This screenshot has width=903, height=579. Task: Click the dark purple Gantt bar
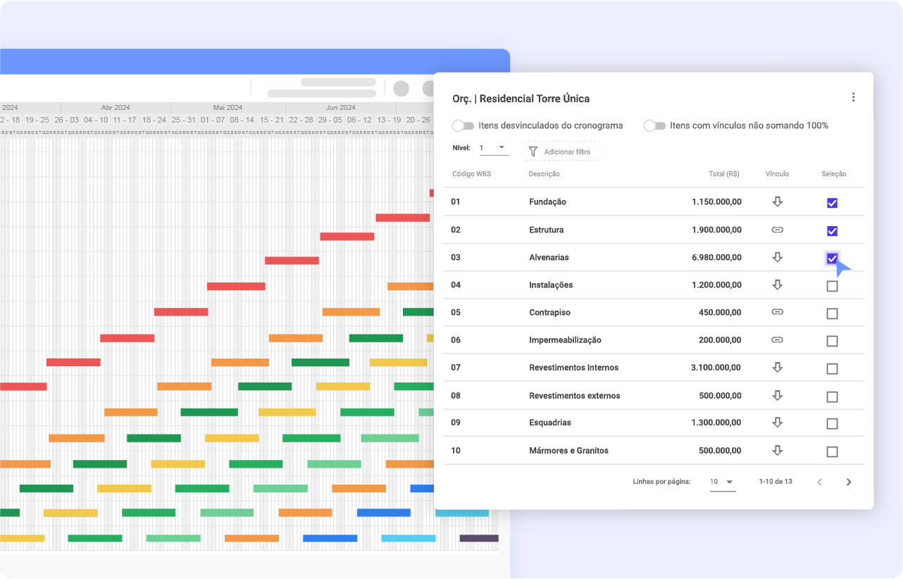(479, 538)
